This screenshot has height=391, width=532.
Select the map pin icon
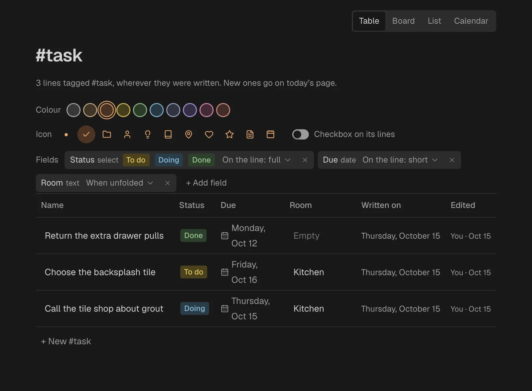[189, 134]
